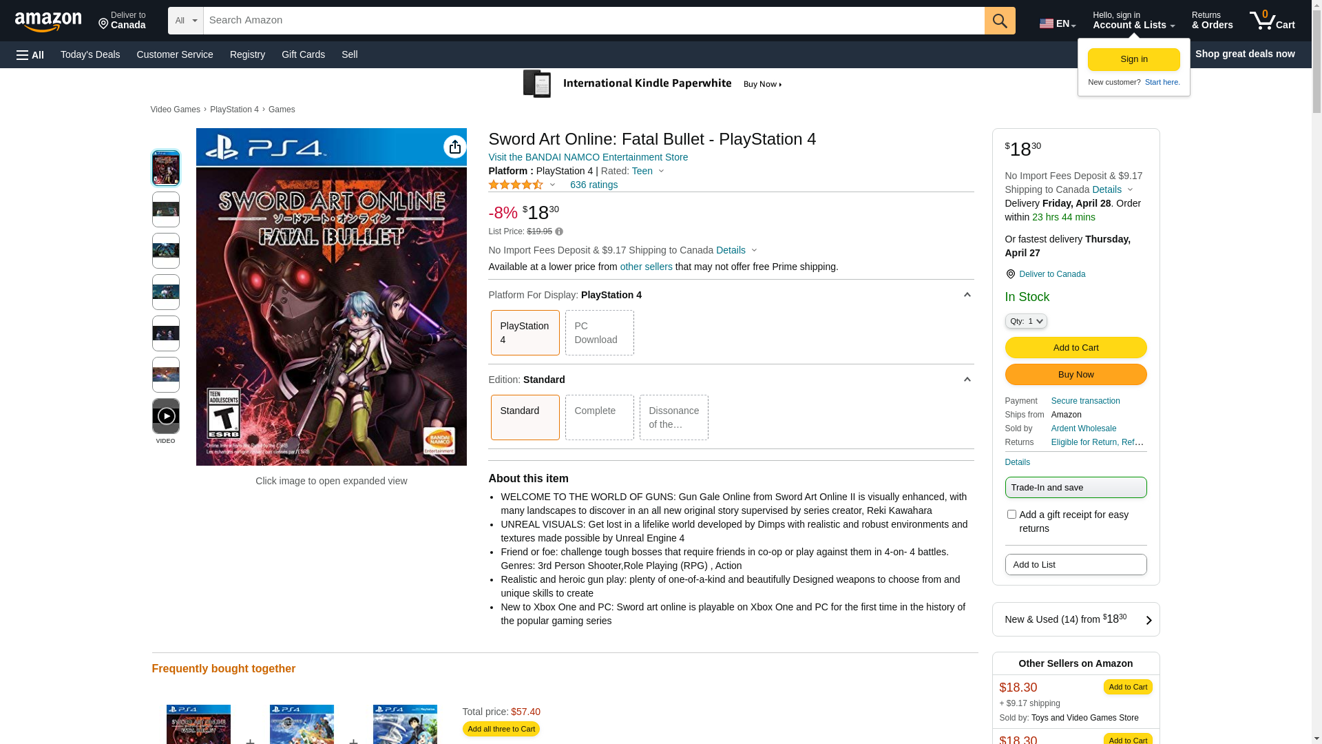Check the gift receipt checkbox

pyautogui.click(x=1011, y=515)
